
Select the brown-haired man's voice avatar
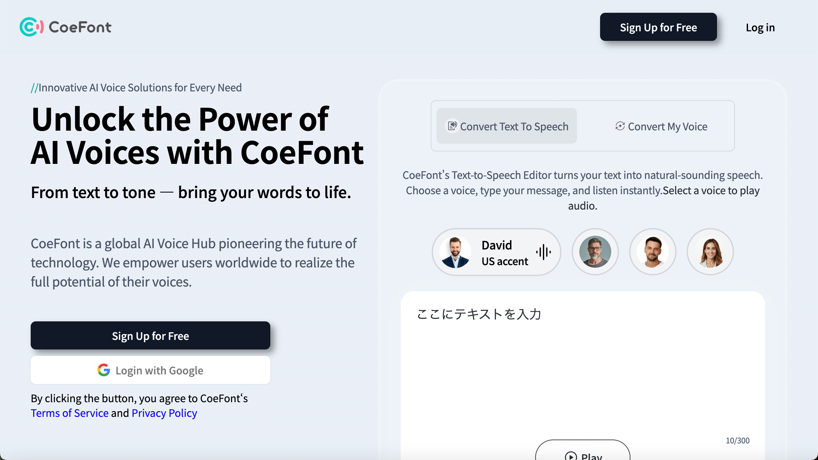click(652, 252)
